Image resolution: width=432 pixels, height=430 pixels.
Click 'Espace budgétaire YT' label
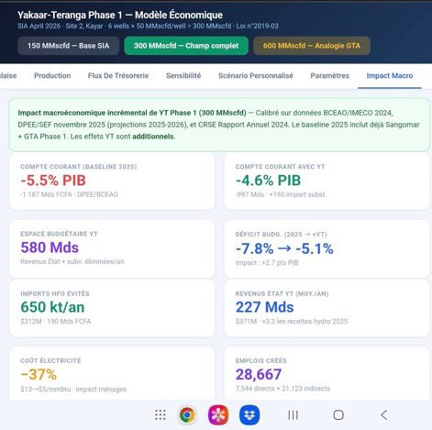click(59, 234)
